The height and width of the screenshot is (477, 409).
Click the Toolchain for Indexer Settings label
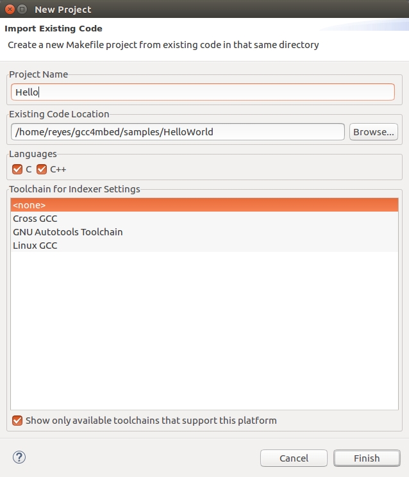click(74, 189)
